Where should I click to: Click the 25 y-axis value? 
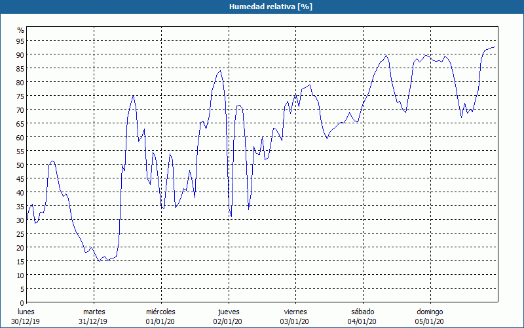20,234
